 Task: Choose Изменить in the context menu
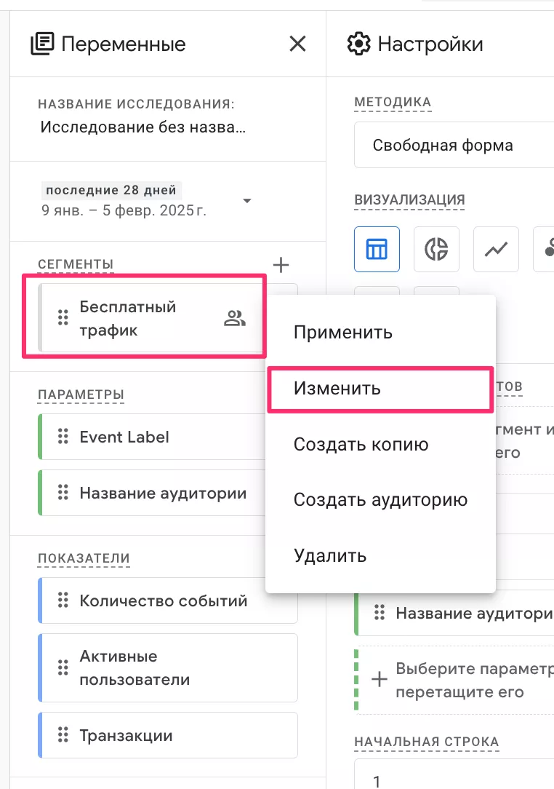380,389
